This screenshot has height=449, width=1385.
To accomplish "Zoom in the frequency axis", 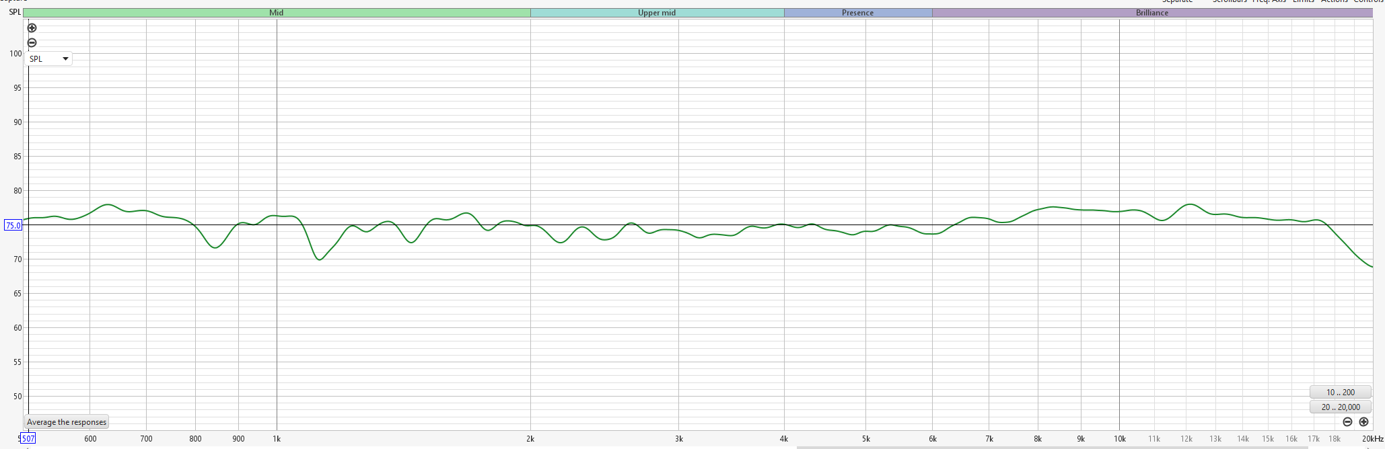I will pyautogui.click(x=1363, y=422).
